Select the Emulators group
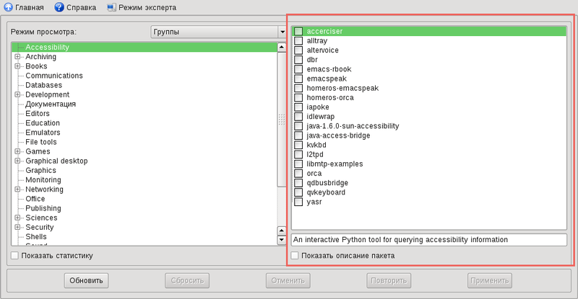 [43, 133]
